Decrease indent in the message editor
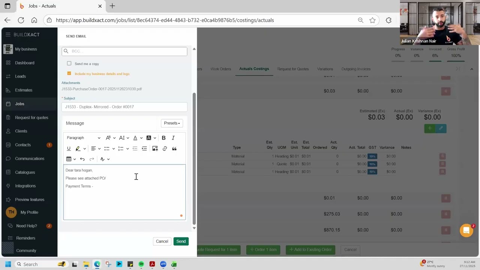The width and height of the screenshot is (480, 270). (x=135, y=149)
